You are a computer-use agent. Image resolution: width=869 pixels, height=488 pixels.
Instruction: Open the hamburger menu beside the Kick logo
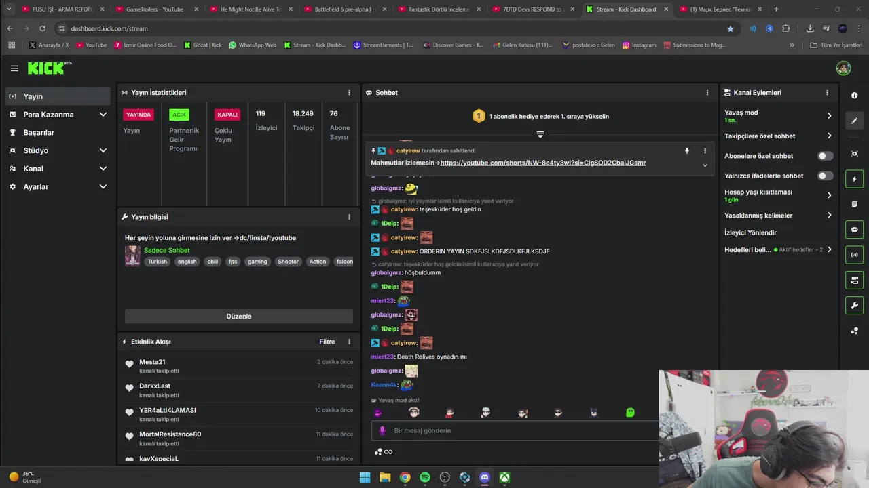[x=14, y=68]
